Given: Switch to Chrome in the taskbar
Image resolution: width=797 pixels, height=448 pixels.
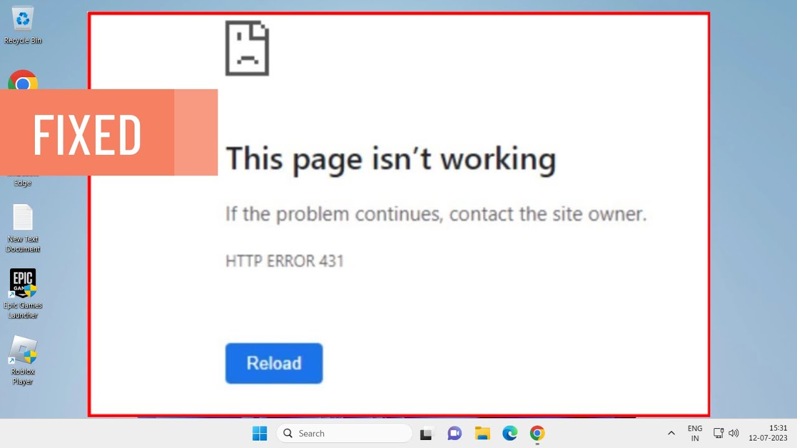Looking at the screenshot, I should pos(537,434).
